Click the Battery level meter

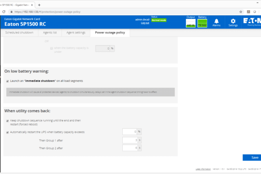[x=202, y=23]
